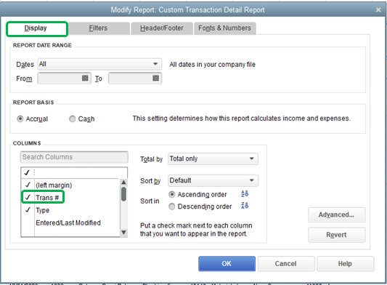The image size is (387, 285).
Task: Open the To date calendar picker
Action: (x=155, y=78)
